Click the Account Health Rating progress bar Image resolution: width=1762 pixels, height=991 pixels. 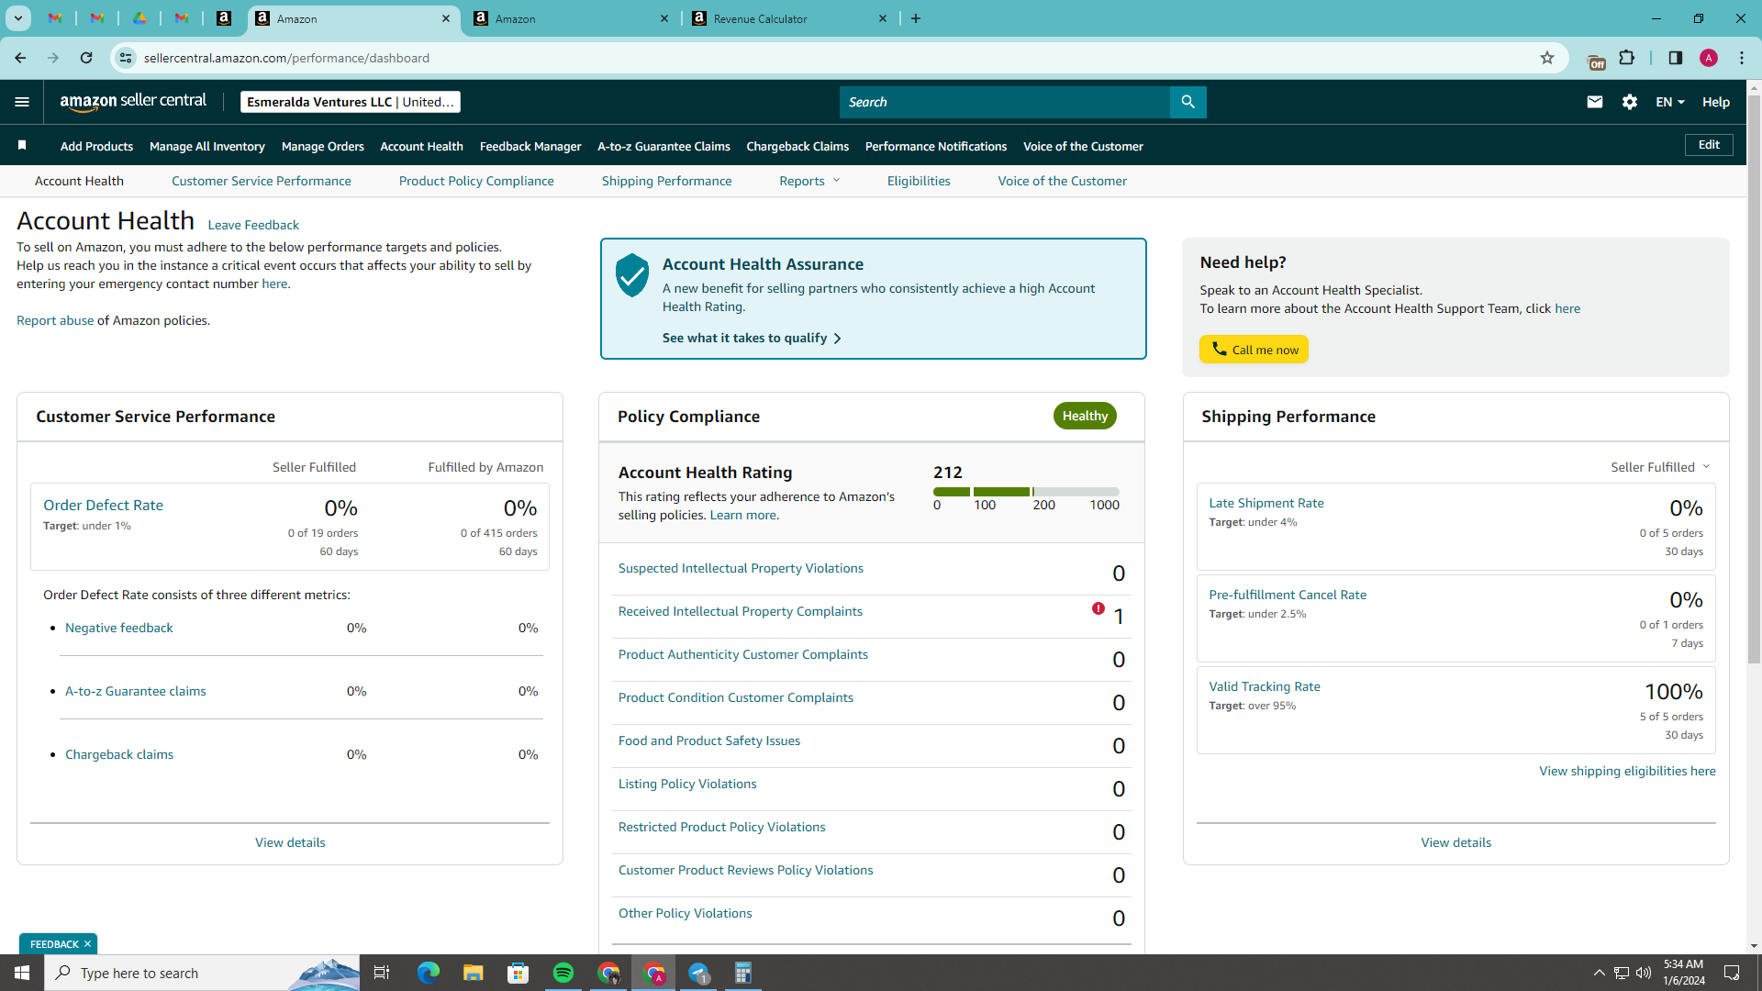1026,492
